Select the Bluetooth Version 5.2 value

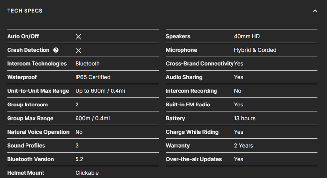click(x=79, y=159)
